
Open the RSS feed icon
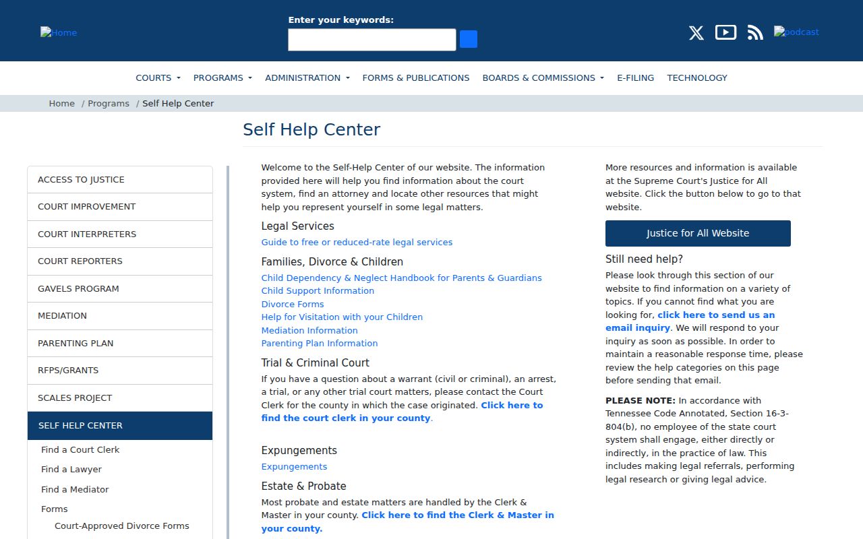[x=755, y=32]
